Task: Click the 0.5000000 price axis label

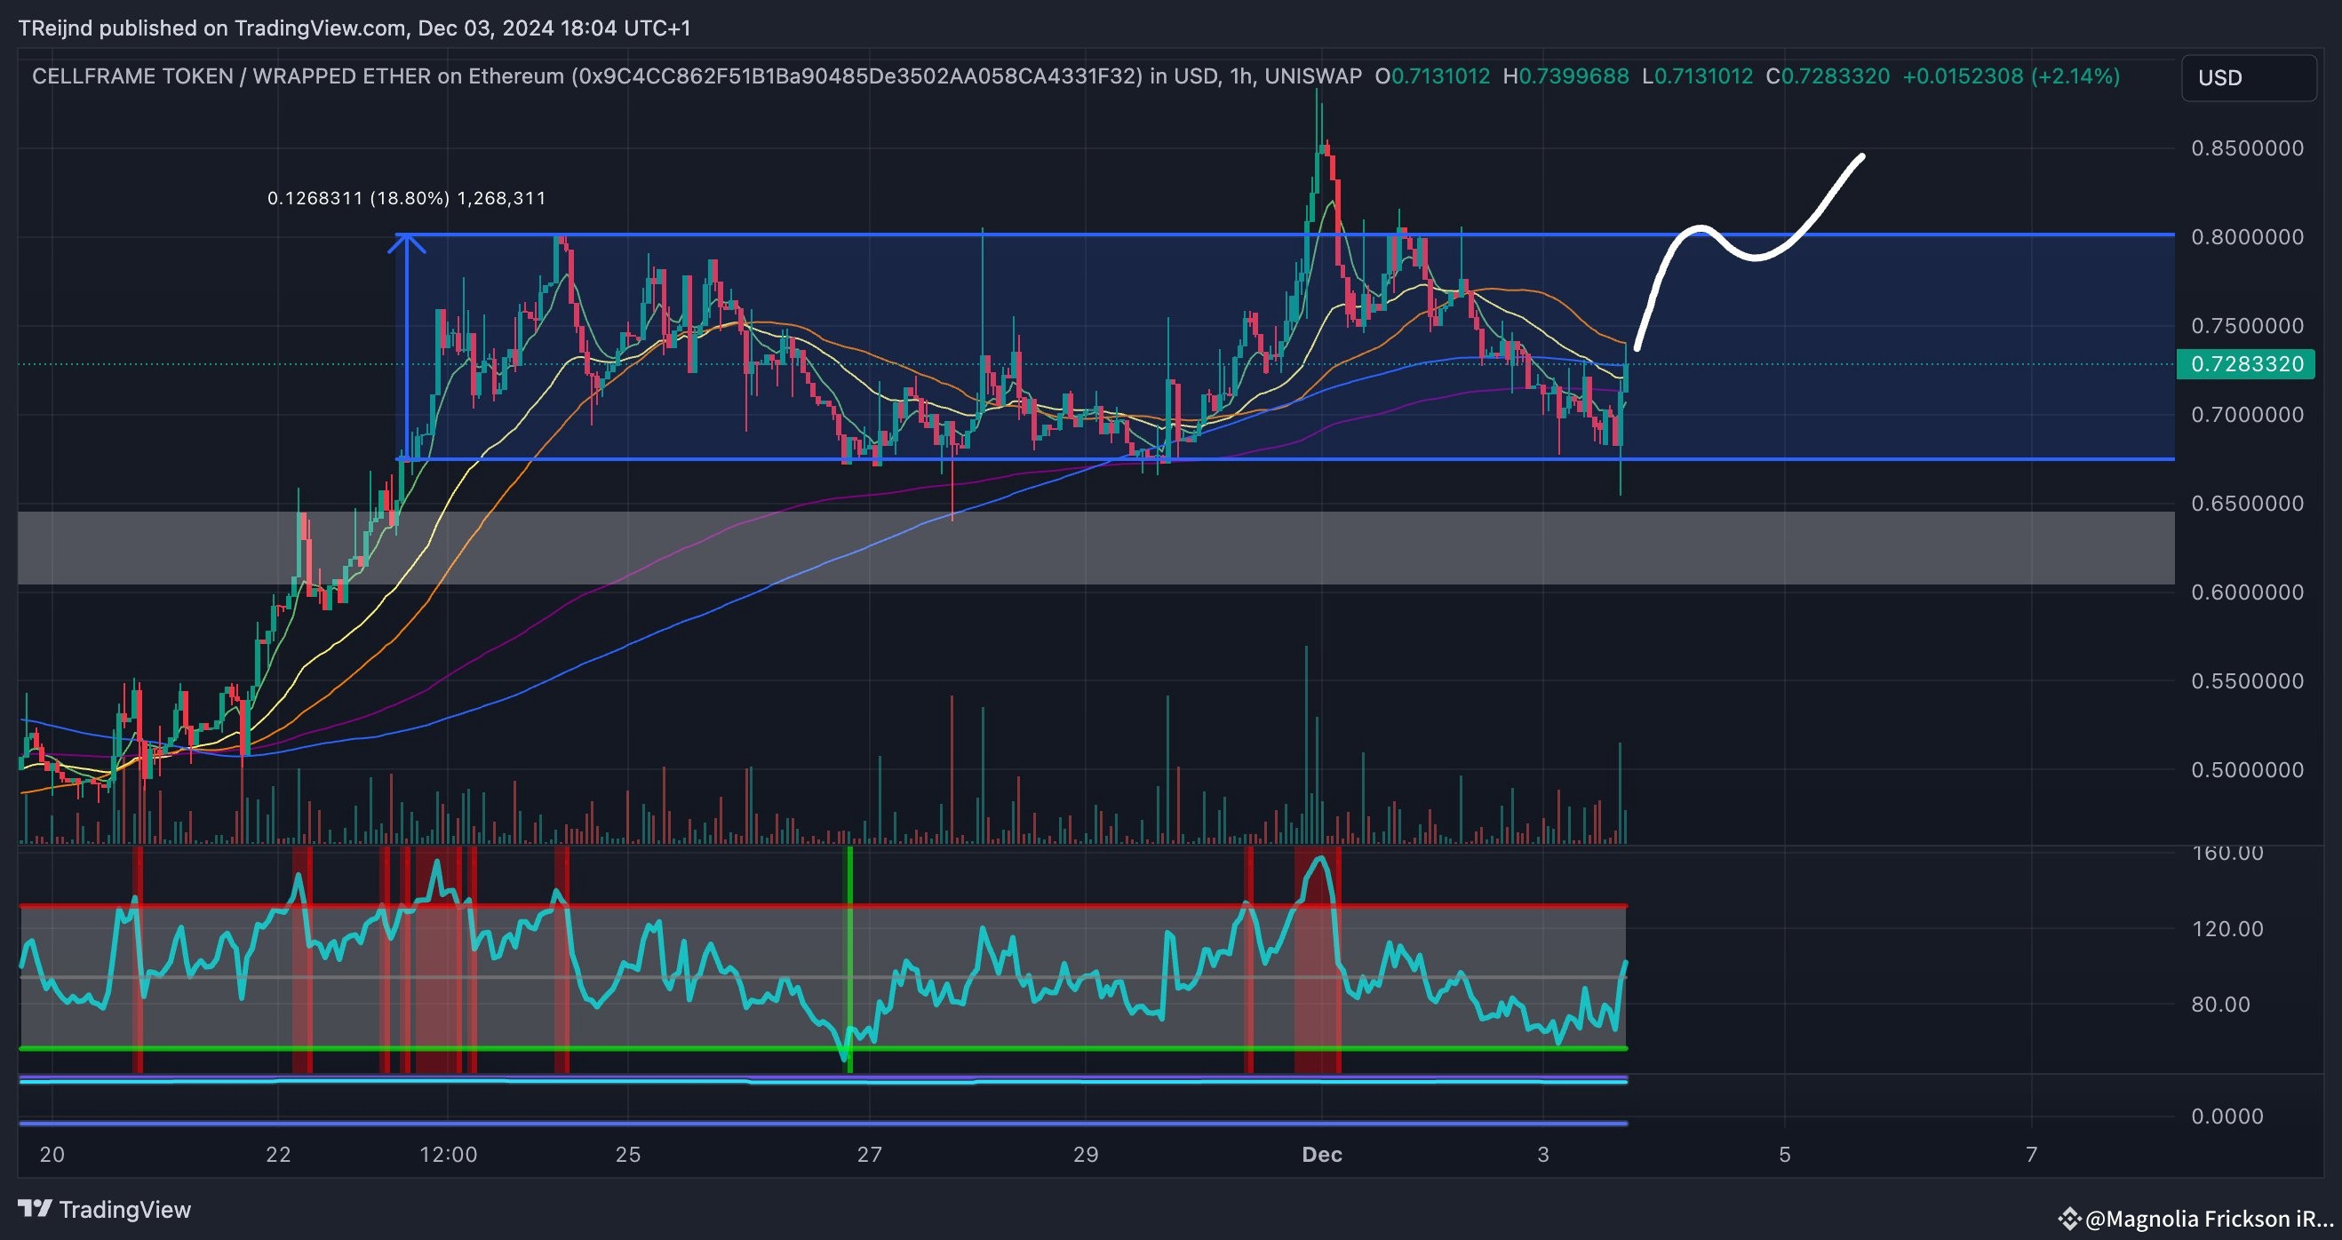Action: (x=2248, y=770)
